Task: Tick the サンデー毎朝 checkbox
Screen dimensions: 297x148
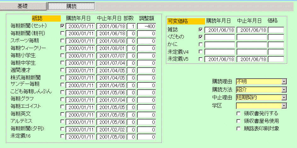Action: point(62,85)
